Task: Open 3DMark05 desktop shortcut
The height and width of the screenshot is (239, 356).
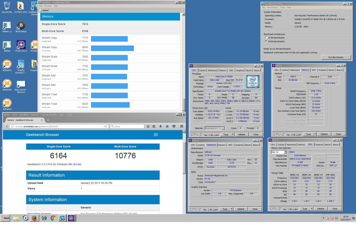Action: [x=7, y=85]
